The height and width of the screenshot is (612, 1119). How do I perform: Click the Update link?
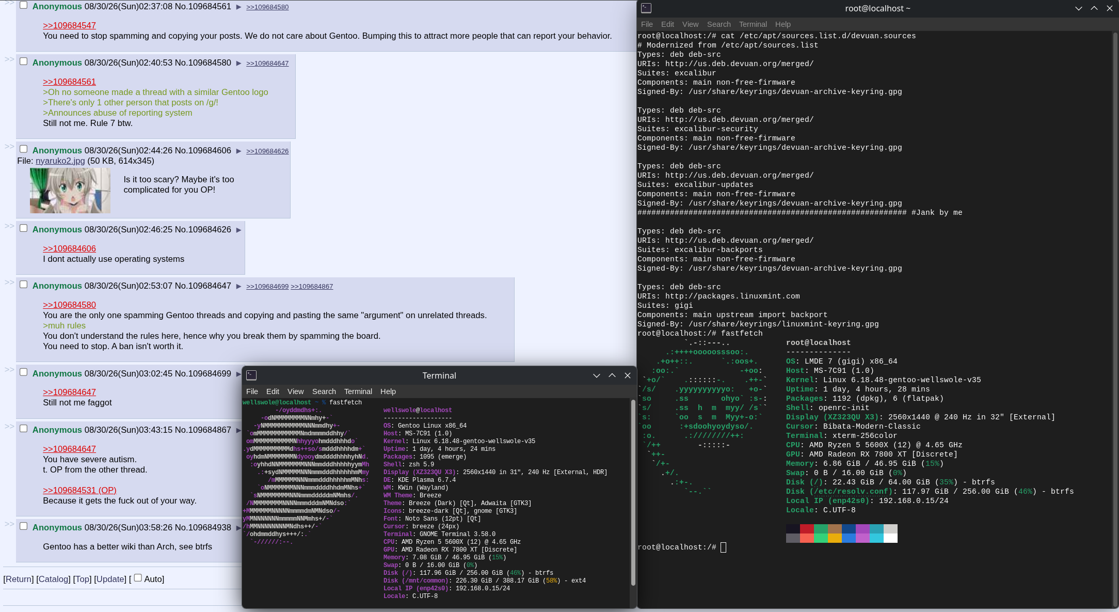tap(110, 579)
